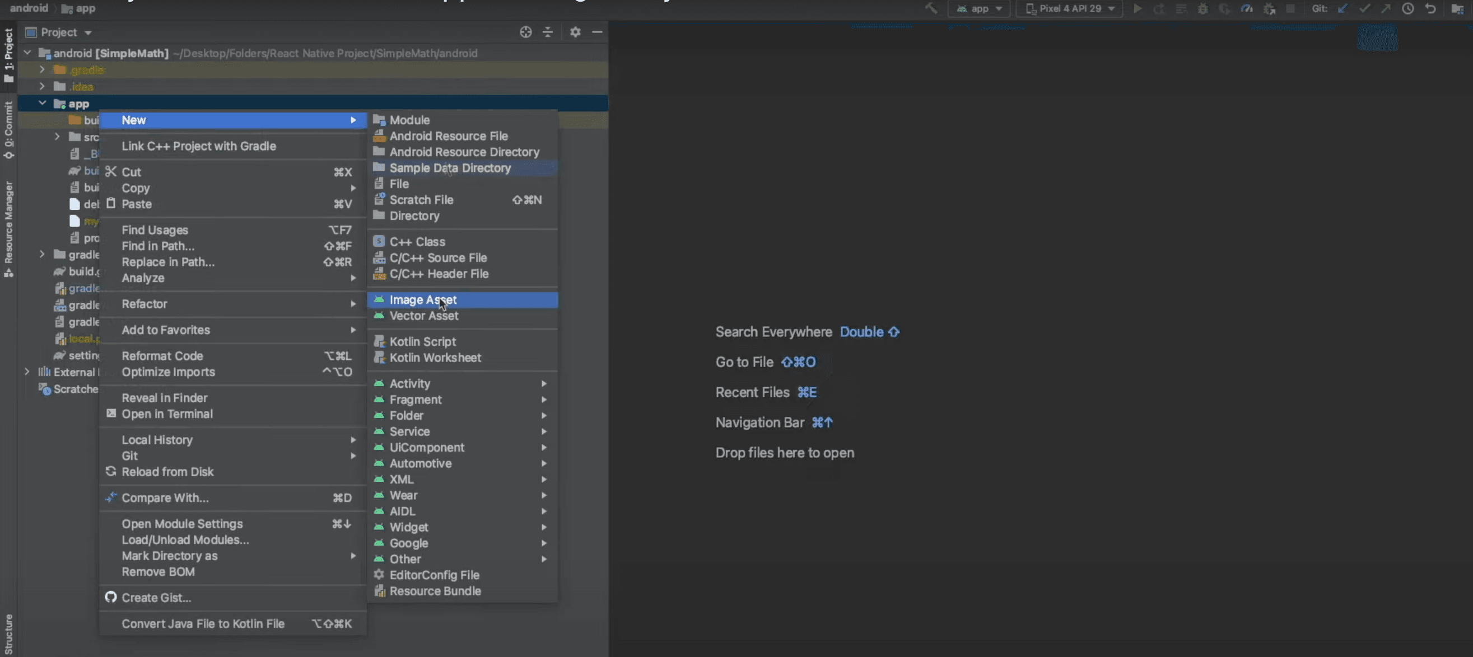Viewport: 1473px width, 657px height.
Task: Click Git Commit checkmark icon
Action: 1364,8
